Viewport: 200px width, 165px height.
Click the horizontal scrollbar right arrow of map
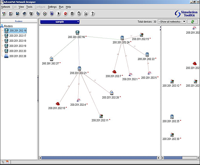(x=158, y=158)
